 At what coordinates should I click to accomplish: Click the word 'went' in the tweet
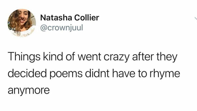[89, 57]
